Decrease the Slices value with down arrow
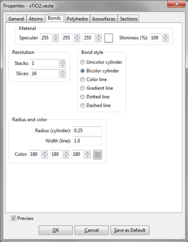 point(62,76)
